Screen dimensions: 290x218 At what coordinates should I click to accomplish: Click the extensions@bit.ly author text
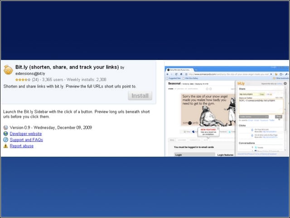(30, 74)
